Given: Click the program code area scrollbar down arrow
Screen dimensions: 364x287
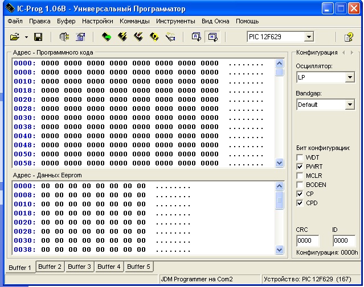Looking at the screenshot, I should (279, 163).
